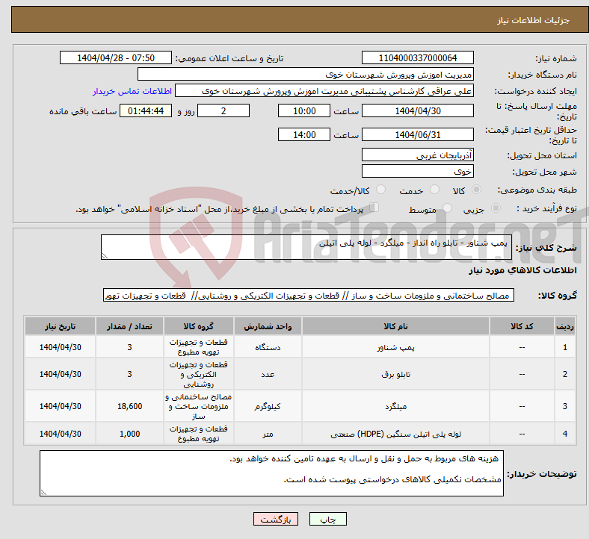Select the پمپ شناور item name cell

coord(395,347)
